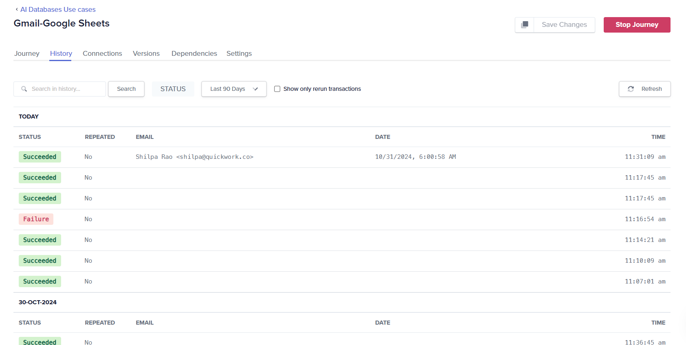Screen dimensions: 686x345
Task: Go to the Connections tab
Action: [102, 53]
